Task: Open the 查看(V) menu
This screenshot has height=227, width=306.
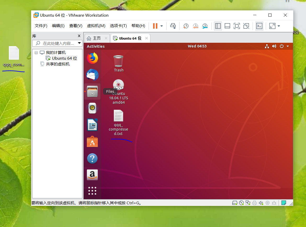Action: pos(76,26)
